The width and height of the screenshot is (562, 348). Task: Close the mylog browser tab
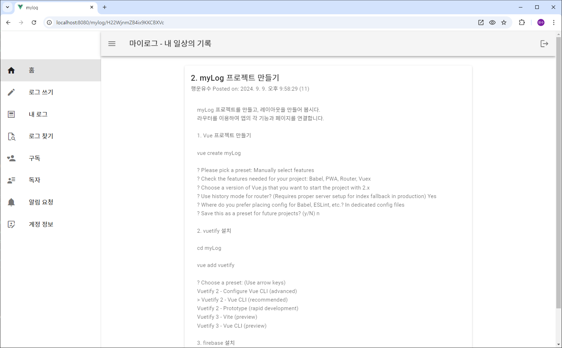(x=92, y=7)
